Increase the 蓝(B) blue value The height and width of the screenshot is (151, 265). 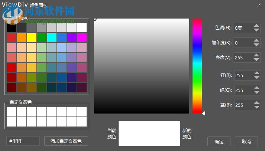(x=257, y=103)
